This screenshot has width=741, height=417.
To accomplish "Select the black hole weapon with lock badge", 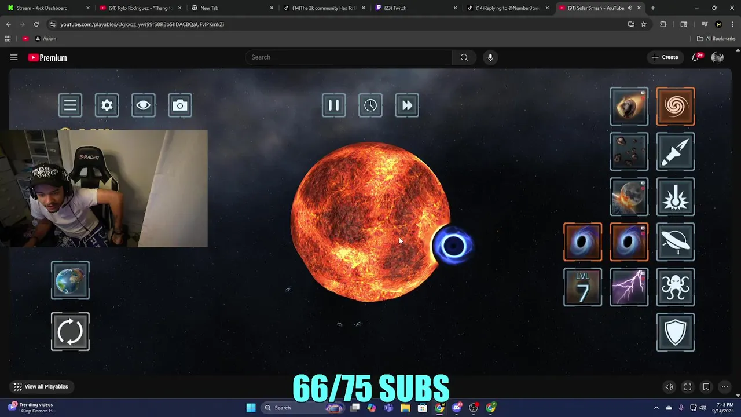I will tap(629, 242).
